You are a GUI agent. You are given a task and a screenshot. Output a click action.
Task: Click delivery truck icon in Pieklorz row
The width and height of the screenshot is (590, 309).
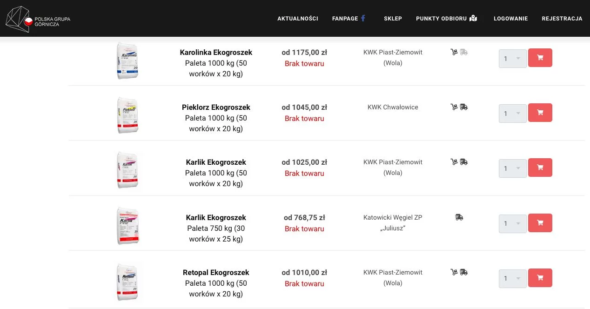click(463, 107)
